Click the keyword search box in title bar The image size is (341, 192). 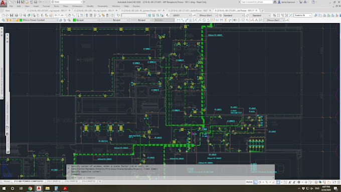click(257, 2)
